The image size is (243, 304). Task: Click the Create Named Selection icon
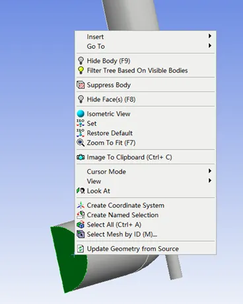click(81, 215)
